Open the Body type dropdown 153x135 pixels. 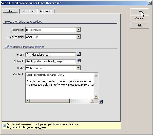click(78, 68)
